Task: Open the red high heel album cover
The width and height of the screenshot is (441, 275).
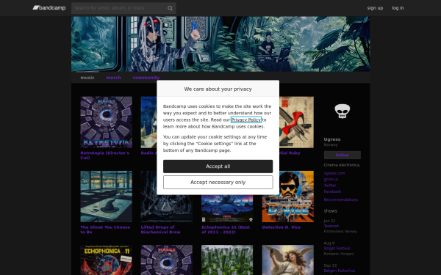Action: coord(296,122)
